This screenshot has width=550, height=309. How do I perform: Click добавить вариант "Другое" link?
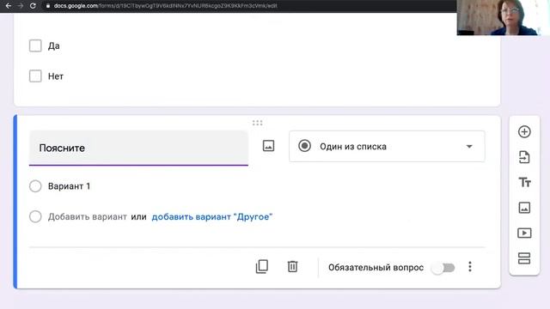point(212,217)
